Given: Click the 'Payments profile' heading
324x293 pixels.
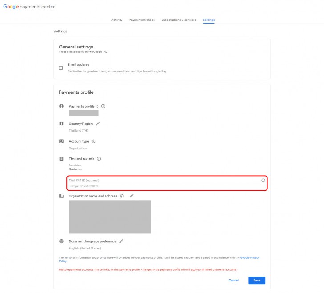Looking at the screenshot, I should 76,92.
